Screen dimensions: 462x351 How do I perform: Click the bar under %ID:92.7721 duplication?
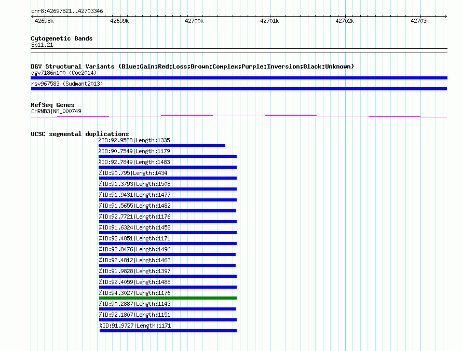(168, 222)
